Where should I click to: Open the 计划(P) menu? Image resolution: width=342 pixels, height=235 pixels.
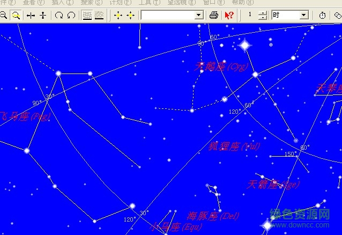pos(121,2)
